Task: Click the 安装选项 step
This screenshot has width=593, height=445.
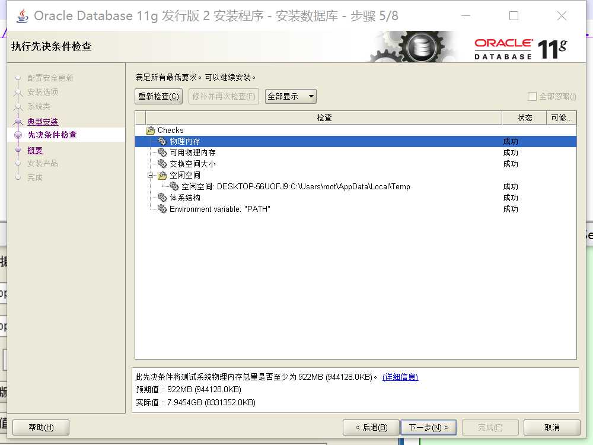Action: coord(43,93)
